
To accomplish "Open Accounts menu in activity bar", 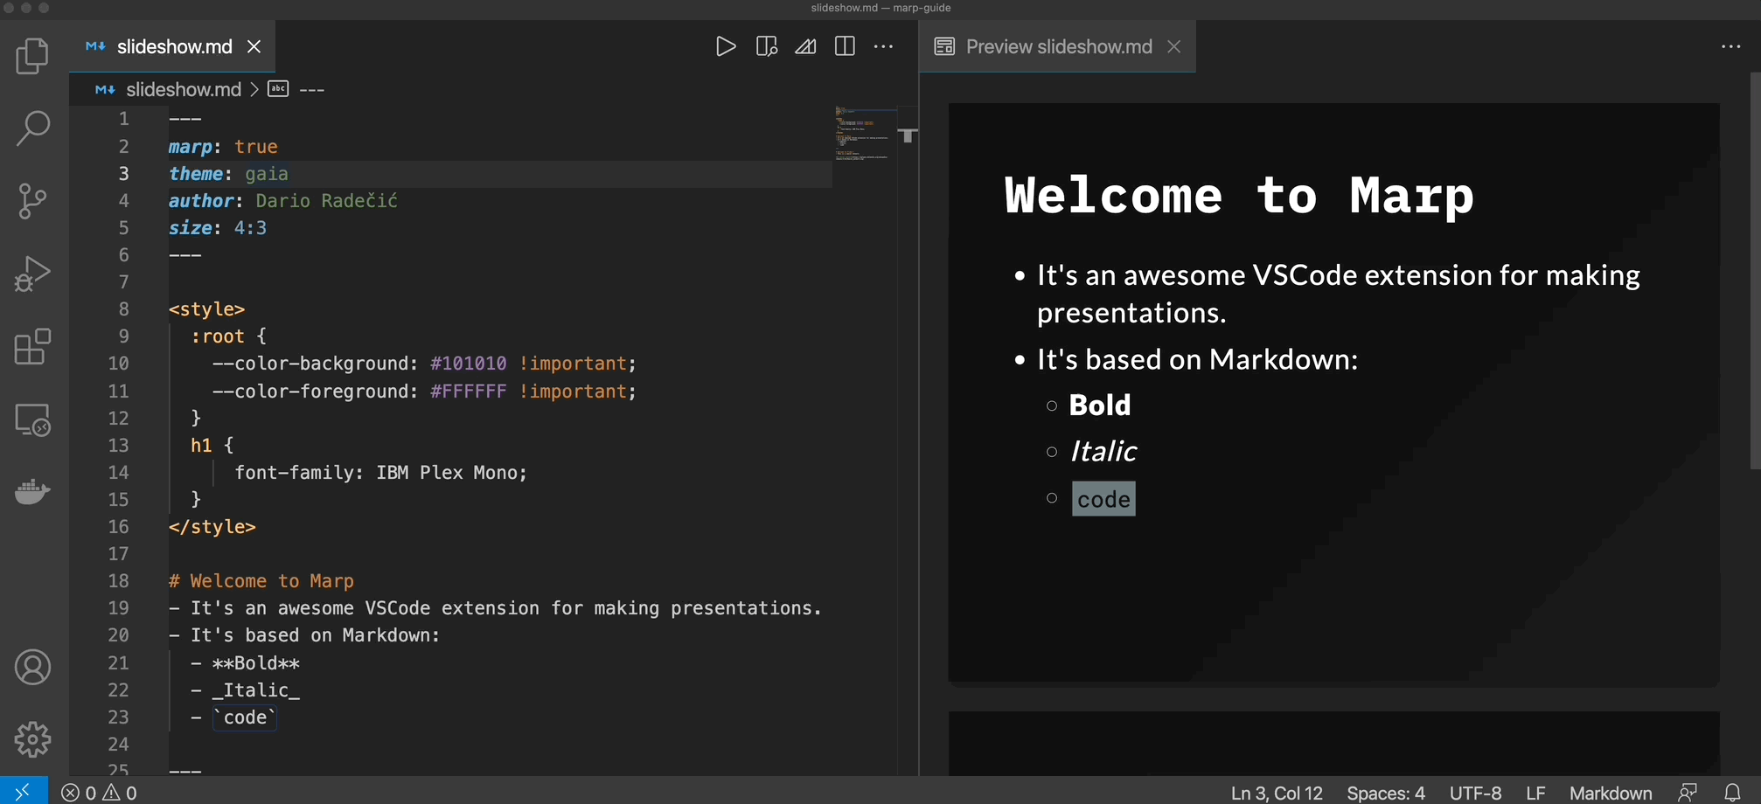I will (x=32, y=668).
